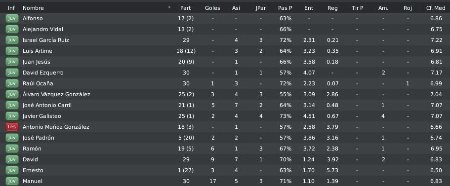Click Luis Artime's player name
Image resolution: width=450 pixels, height=186 pixels.
point(38,51)
